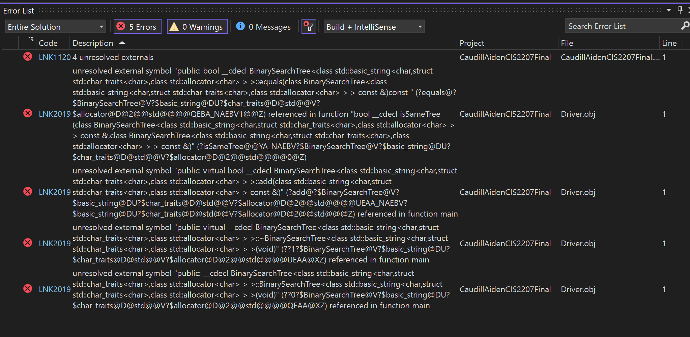Toggle the 0 Warnings filter
Screen dimensions: 690x337
[x=197, y=26]
